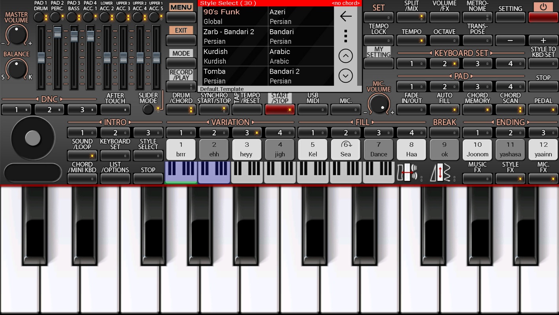Image resolution: width=559 pixels, height=315 pixels.
Task: Turn the Master Volume knob
Action: (17, 35)
